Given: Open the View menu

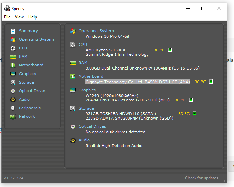Looking at the screenshot, I should pyautogui.click(x=19, y=17).
